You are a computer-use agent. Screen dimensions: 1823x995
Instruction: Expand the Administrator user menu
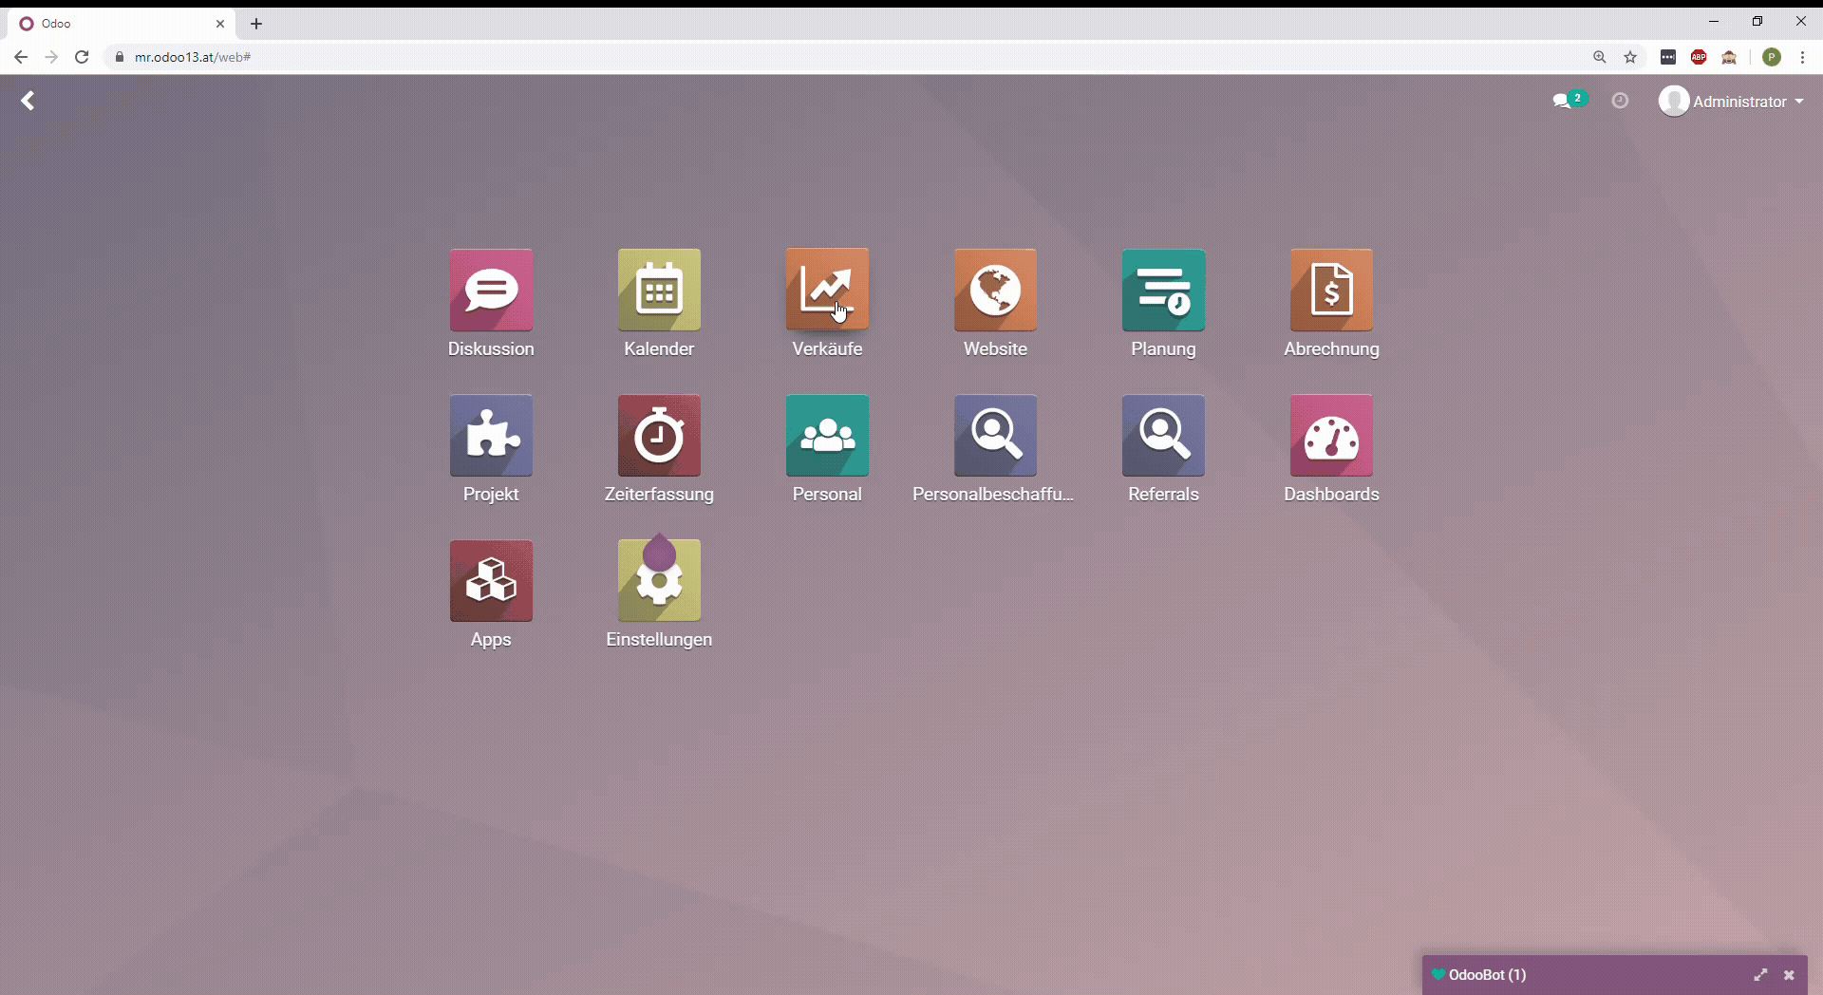point(1731,101)
